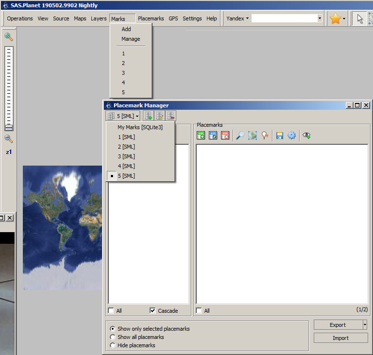
Task: Select the Show all placemarks option
Action: point(113,337)
